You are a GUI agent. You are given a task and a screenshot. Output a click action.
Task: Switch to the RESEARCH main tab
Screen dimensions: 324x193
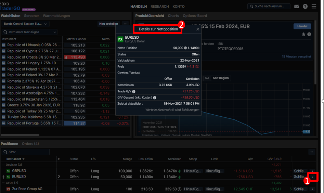[x=159, y=7]
